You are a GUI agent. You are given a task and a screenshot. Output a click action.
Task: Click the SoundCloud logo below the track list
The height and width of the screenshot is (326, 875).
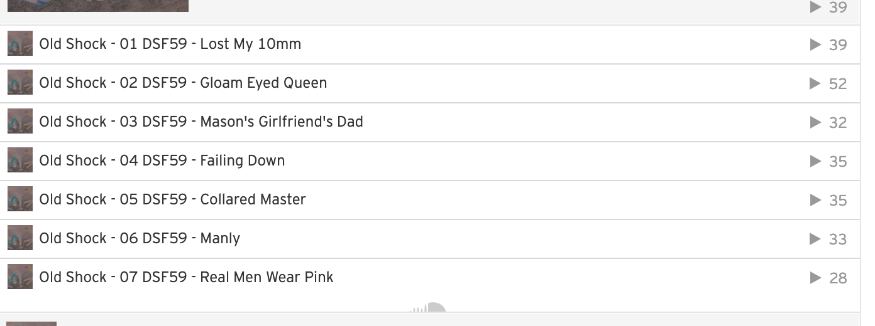pos(427,307)
